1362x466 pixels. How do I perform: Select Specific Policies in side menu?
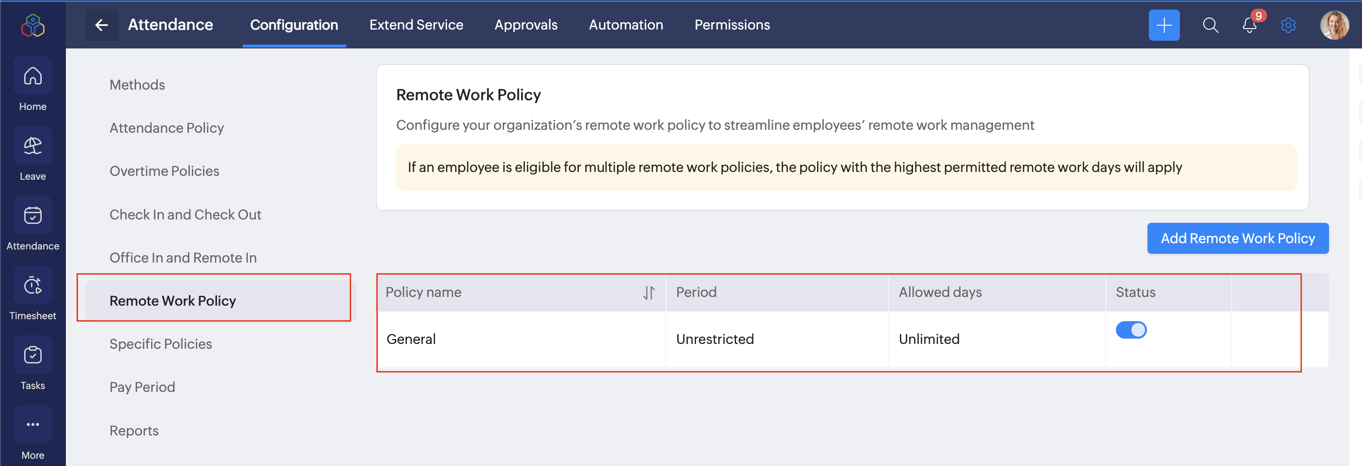[x=160, y=344]
